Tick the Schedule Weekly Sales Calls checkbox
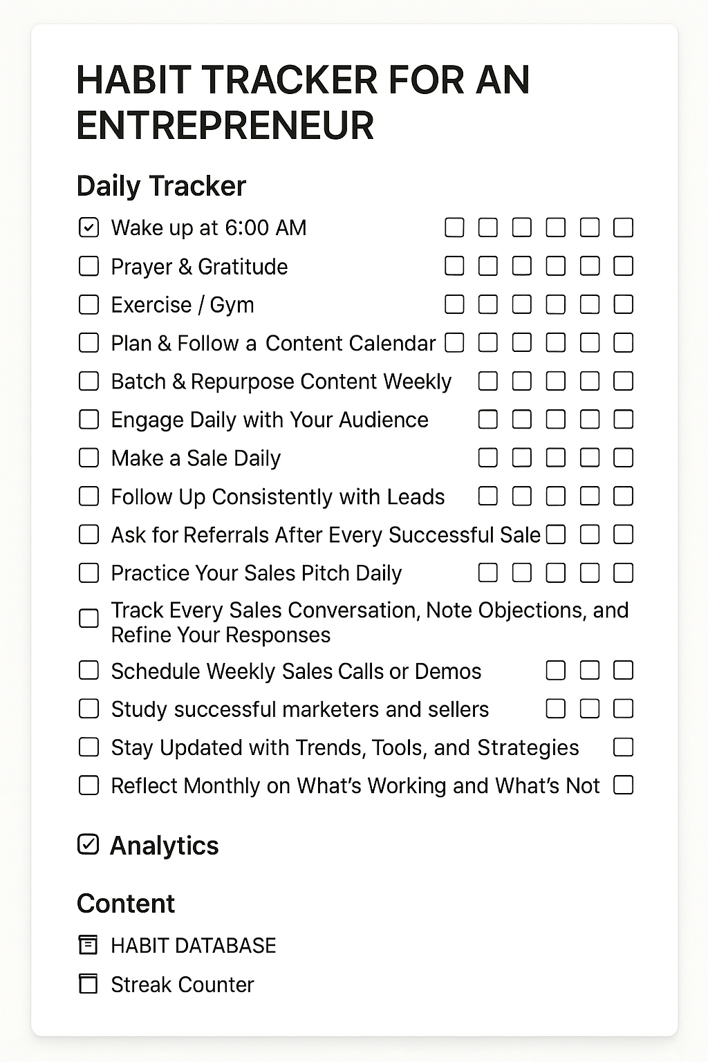Screen dimensions: 708x1062 [x=88, y=671]
